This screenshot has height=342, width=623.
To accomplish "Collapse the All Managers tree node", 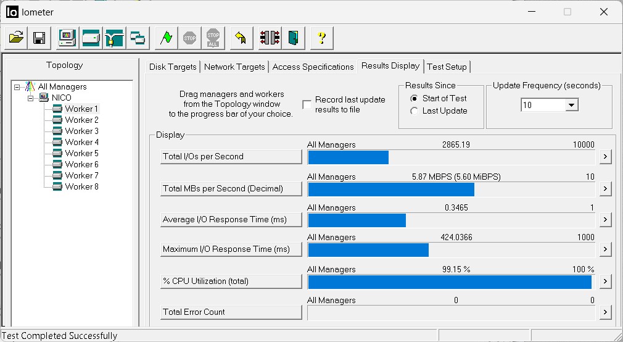I will pyautogui.click(x=17, y=87).
